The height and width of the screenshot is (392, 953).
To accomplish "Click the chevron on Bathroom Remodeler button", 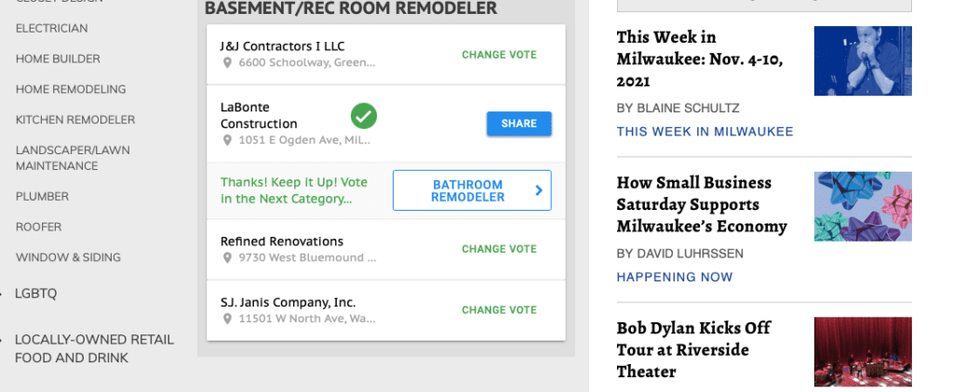I will click(538, 190).
